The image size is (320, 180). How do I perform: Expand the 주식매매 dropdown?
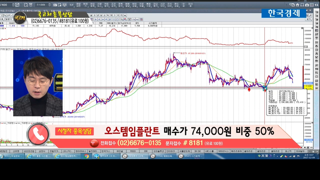click(x=49, y=5)
